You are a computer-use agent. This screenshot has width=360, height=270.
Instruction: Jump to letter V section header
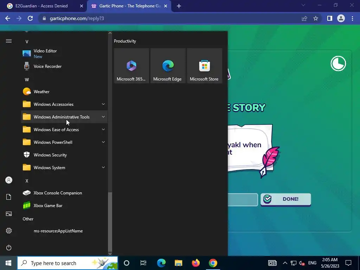[x=27, y=41]
